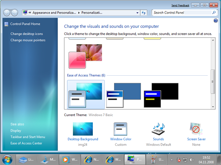The height and width of the screenshot is (165, 221).
Task: Open Change mouse pointers link
Action: (x=28, y=40)
